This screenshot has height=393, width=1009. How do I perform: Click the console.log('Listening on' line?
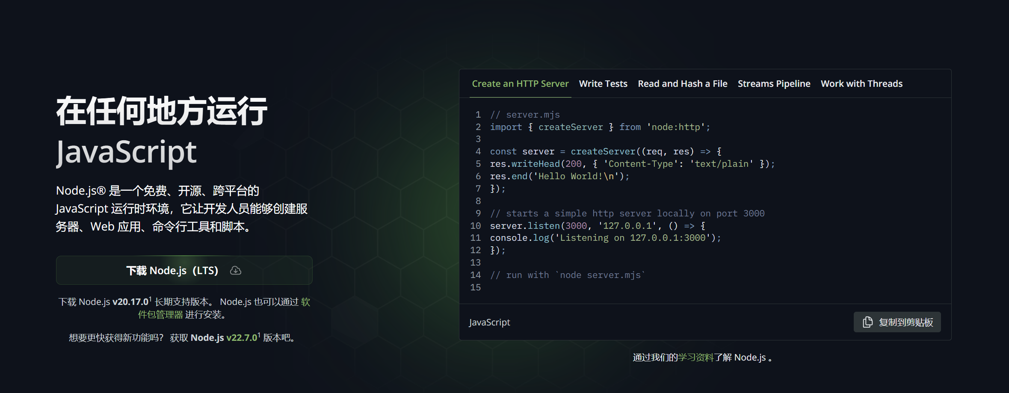pyautogui.click(x=605, y=238)
